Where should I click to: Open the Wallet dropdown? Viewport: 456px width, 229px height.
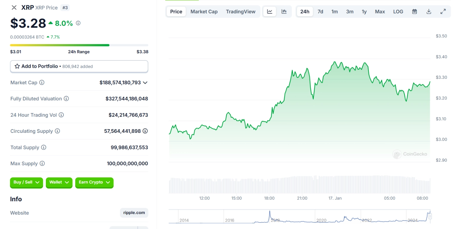(59, 182)
